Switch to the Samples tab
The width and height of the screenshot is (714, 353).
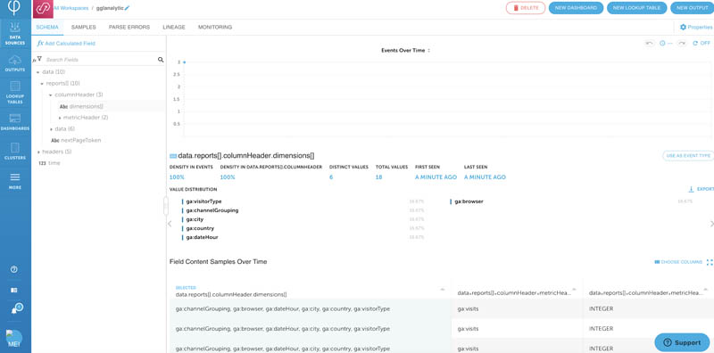coord(83,28)
